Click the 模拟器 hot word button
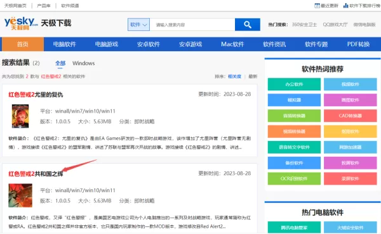 pos(294,100)
